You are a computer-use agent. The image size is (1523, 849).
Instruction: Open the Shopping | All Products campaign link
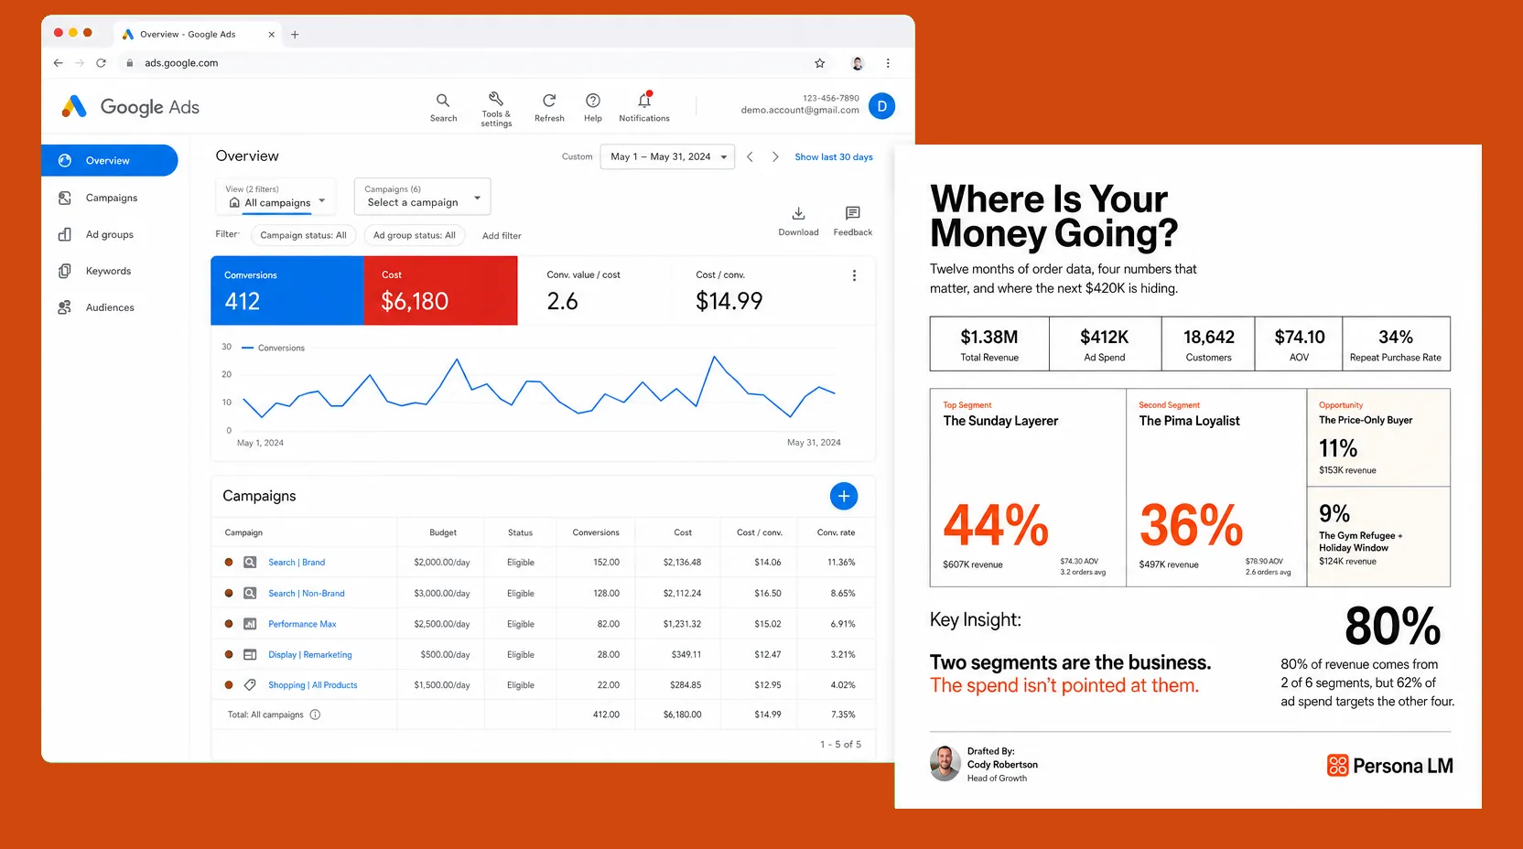[x=313, y=685]
